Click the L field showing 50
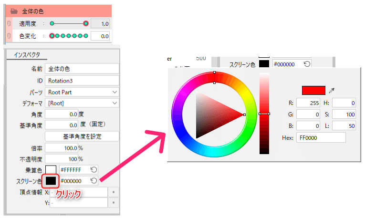365x219 pixels. 344,125
